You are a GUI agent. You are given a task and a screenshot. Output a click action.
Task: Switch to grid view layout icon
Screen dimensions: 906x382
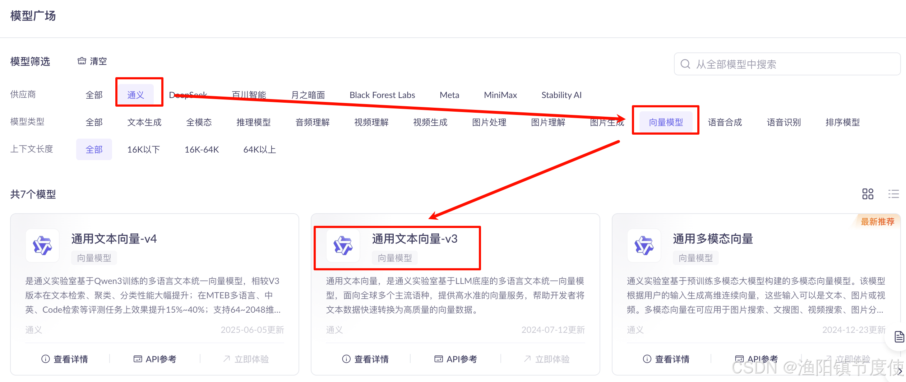tap(868, 194)
